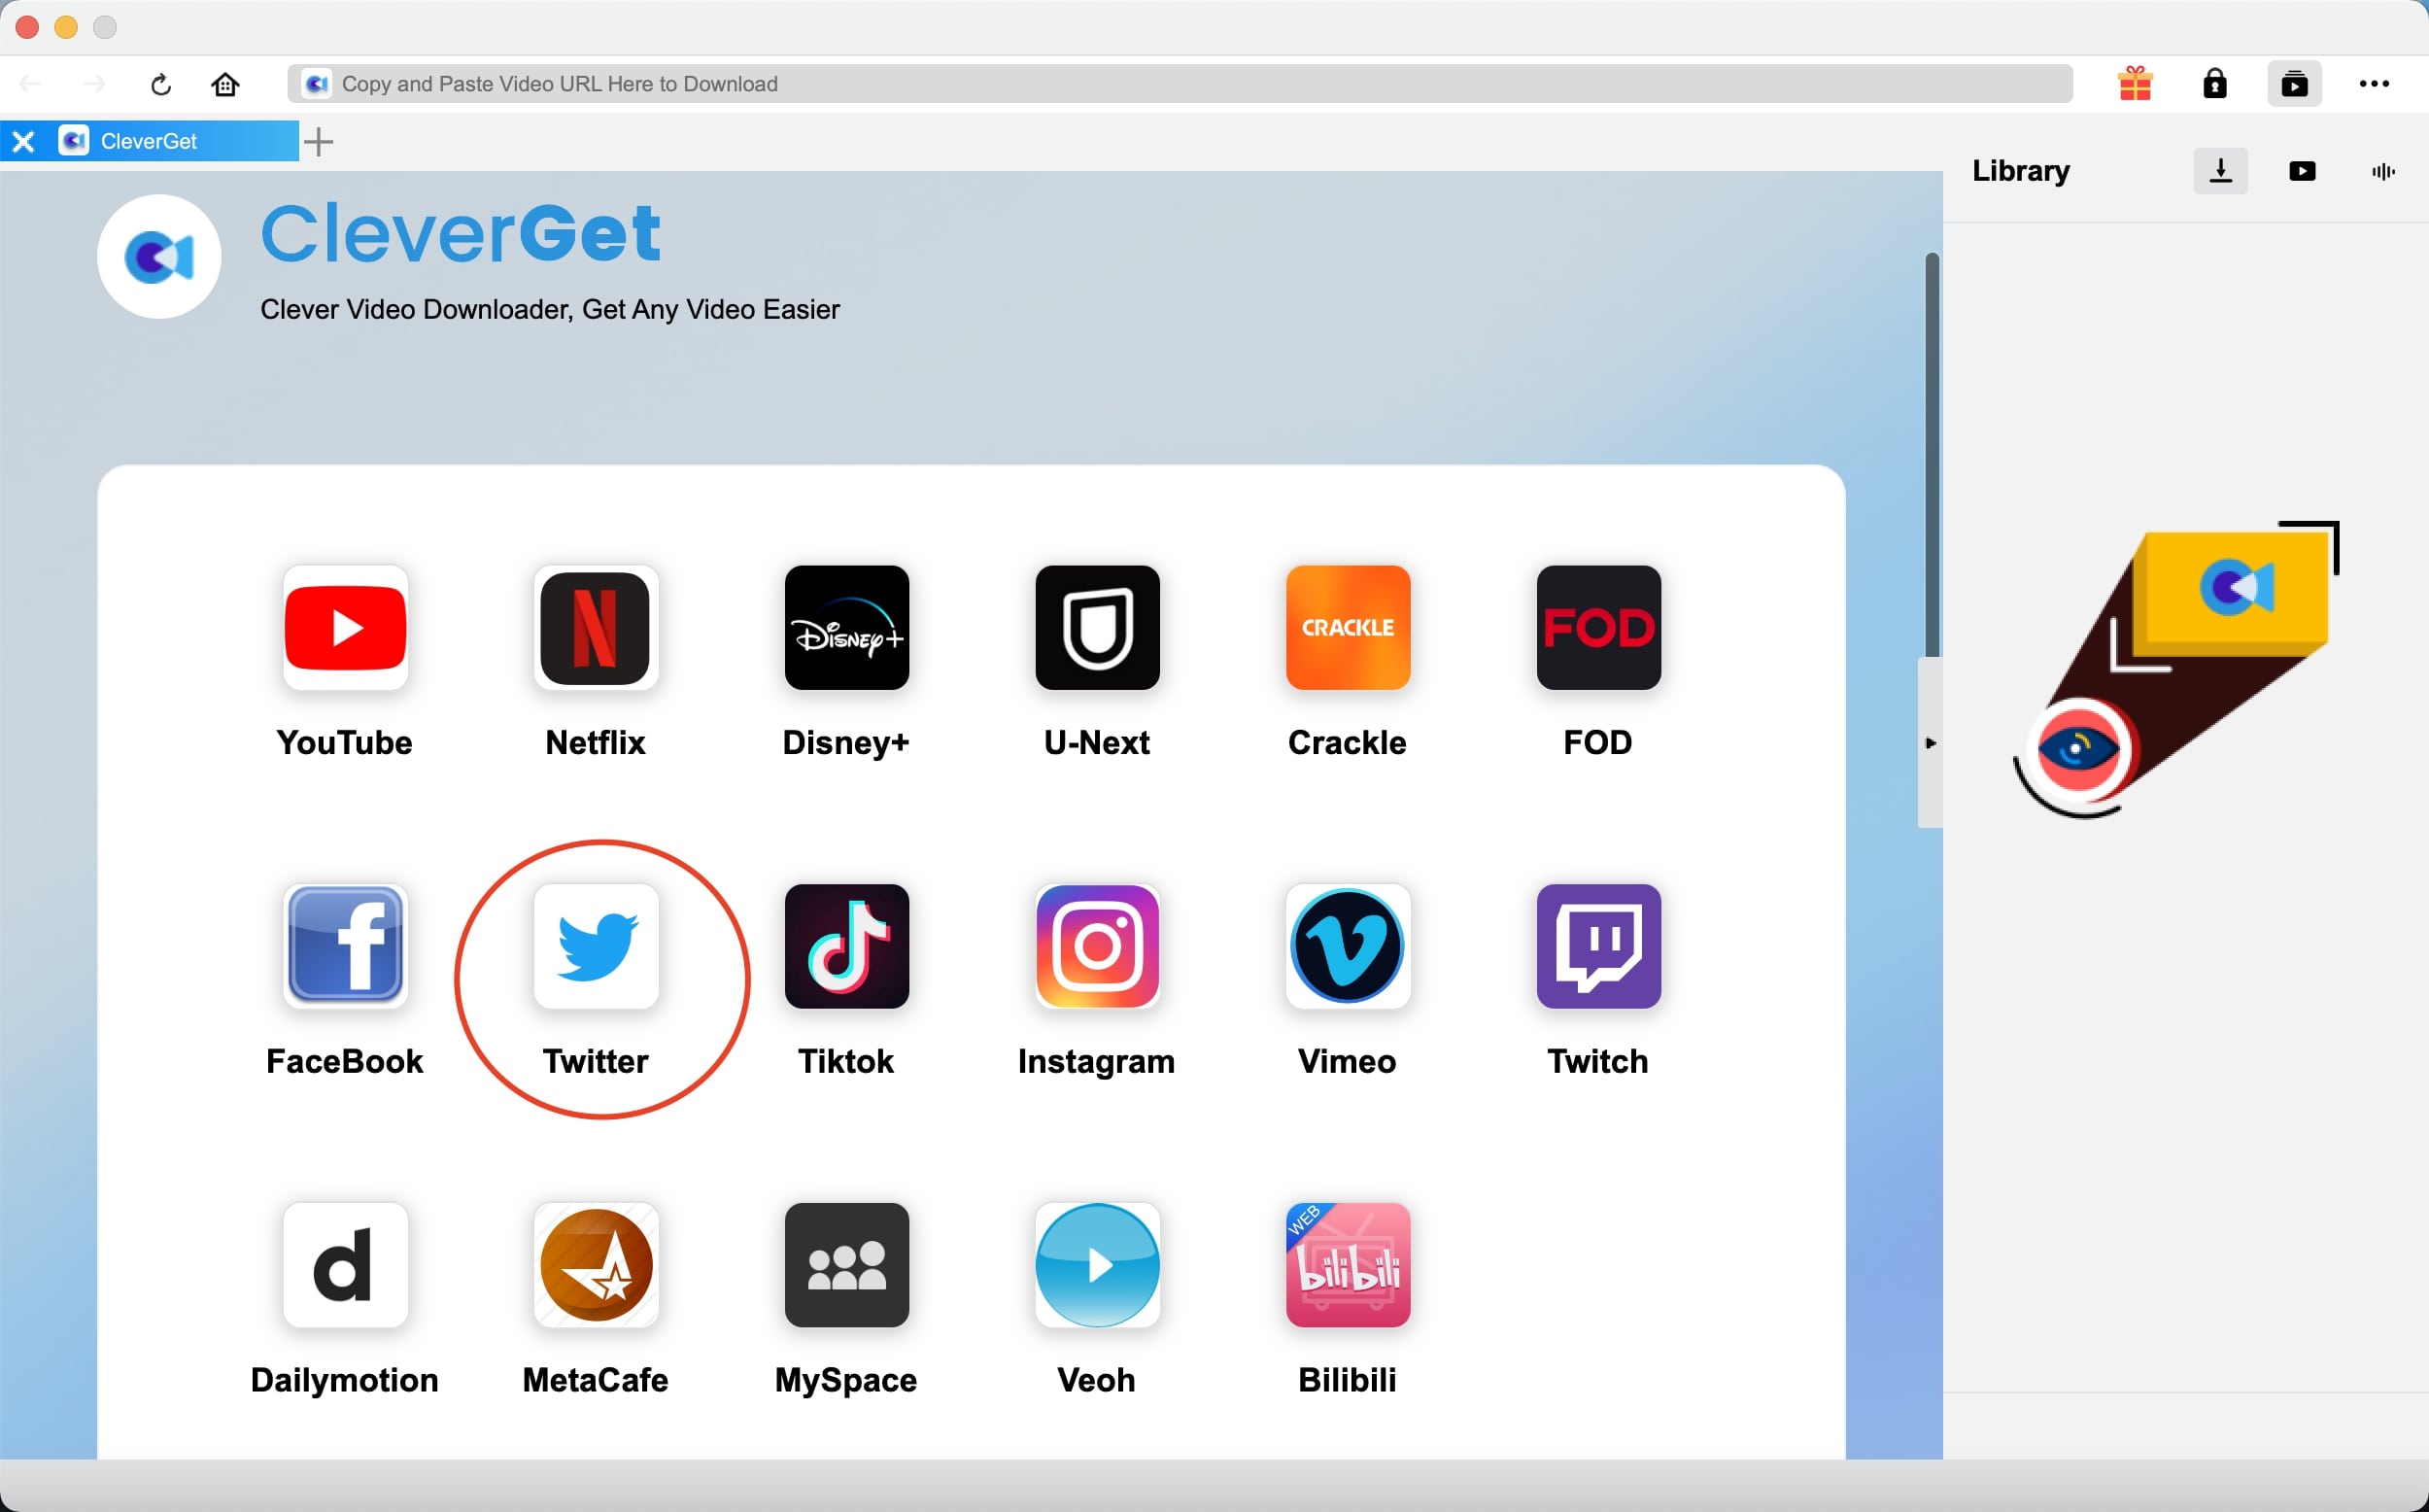Image resolution: width=2429 pixels, height=1512 pixels.
Task: Select the CleverGet tab
Action: [150, 141]
